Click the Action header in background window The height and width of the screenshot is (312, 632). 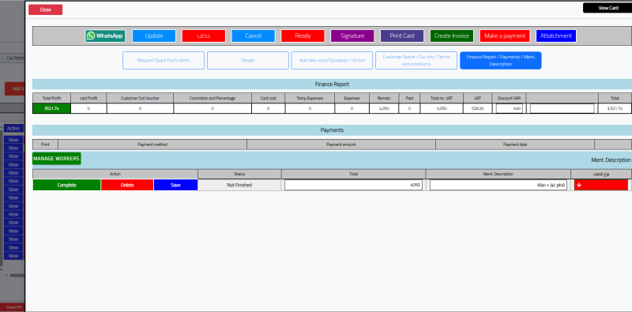click(13, 129)
